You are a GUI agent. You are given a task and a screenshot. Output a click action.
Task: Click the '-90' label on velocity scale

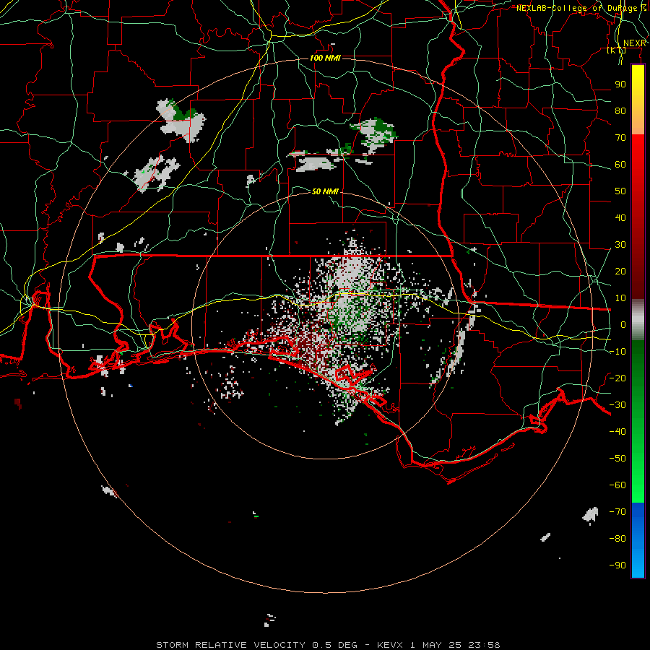point(617,565)
